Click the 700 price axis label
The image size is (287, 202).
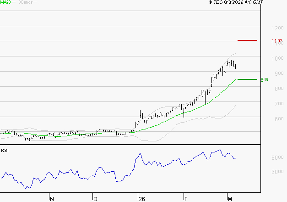(279, 104)
